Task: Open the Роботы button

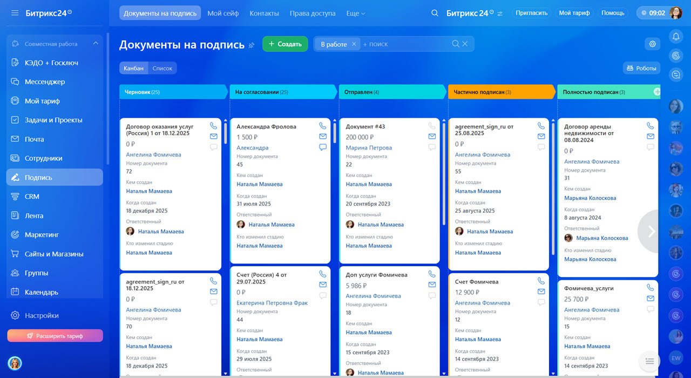Action: pyautogui.click(x=641, y=68)
